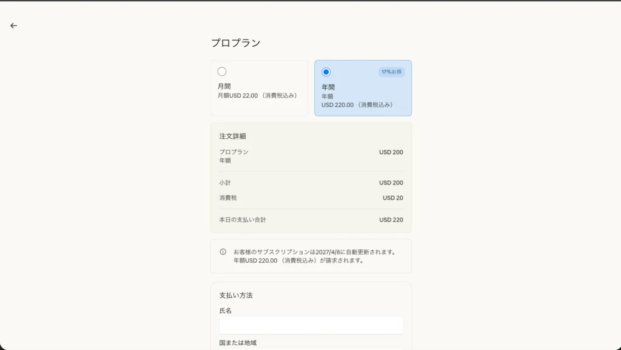
Task: Select the 年間 radio button
Action: coord(326,72)
